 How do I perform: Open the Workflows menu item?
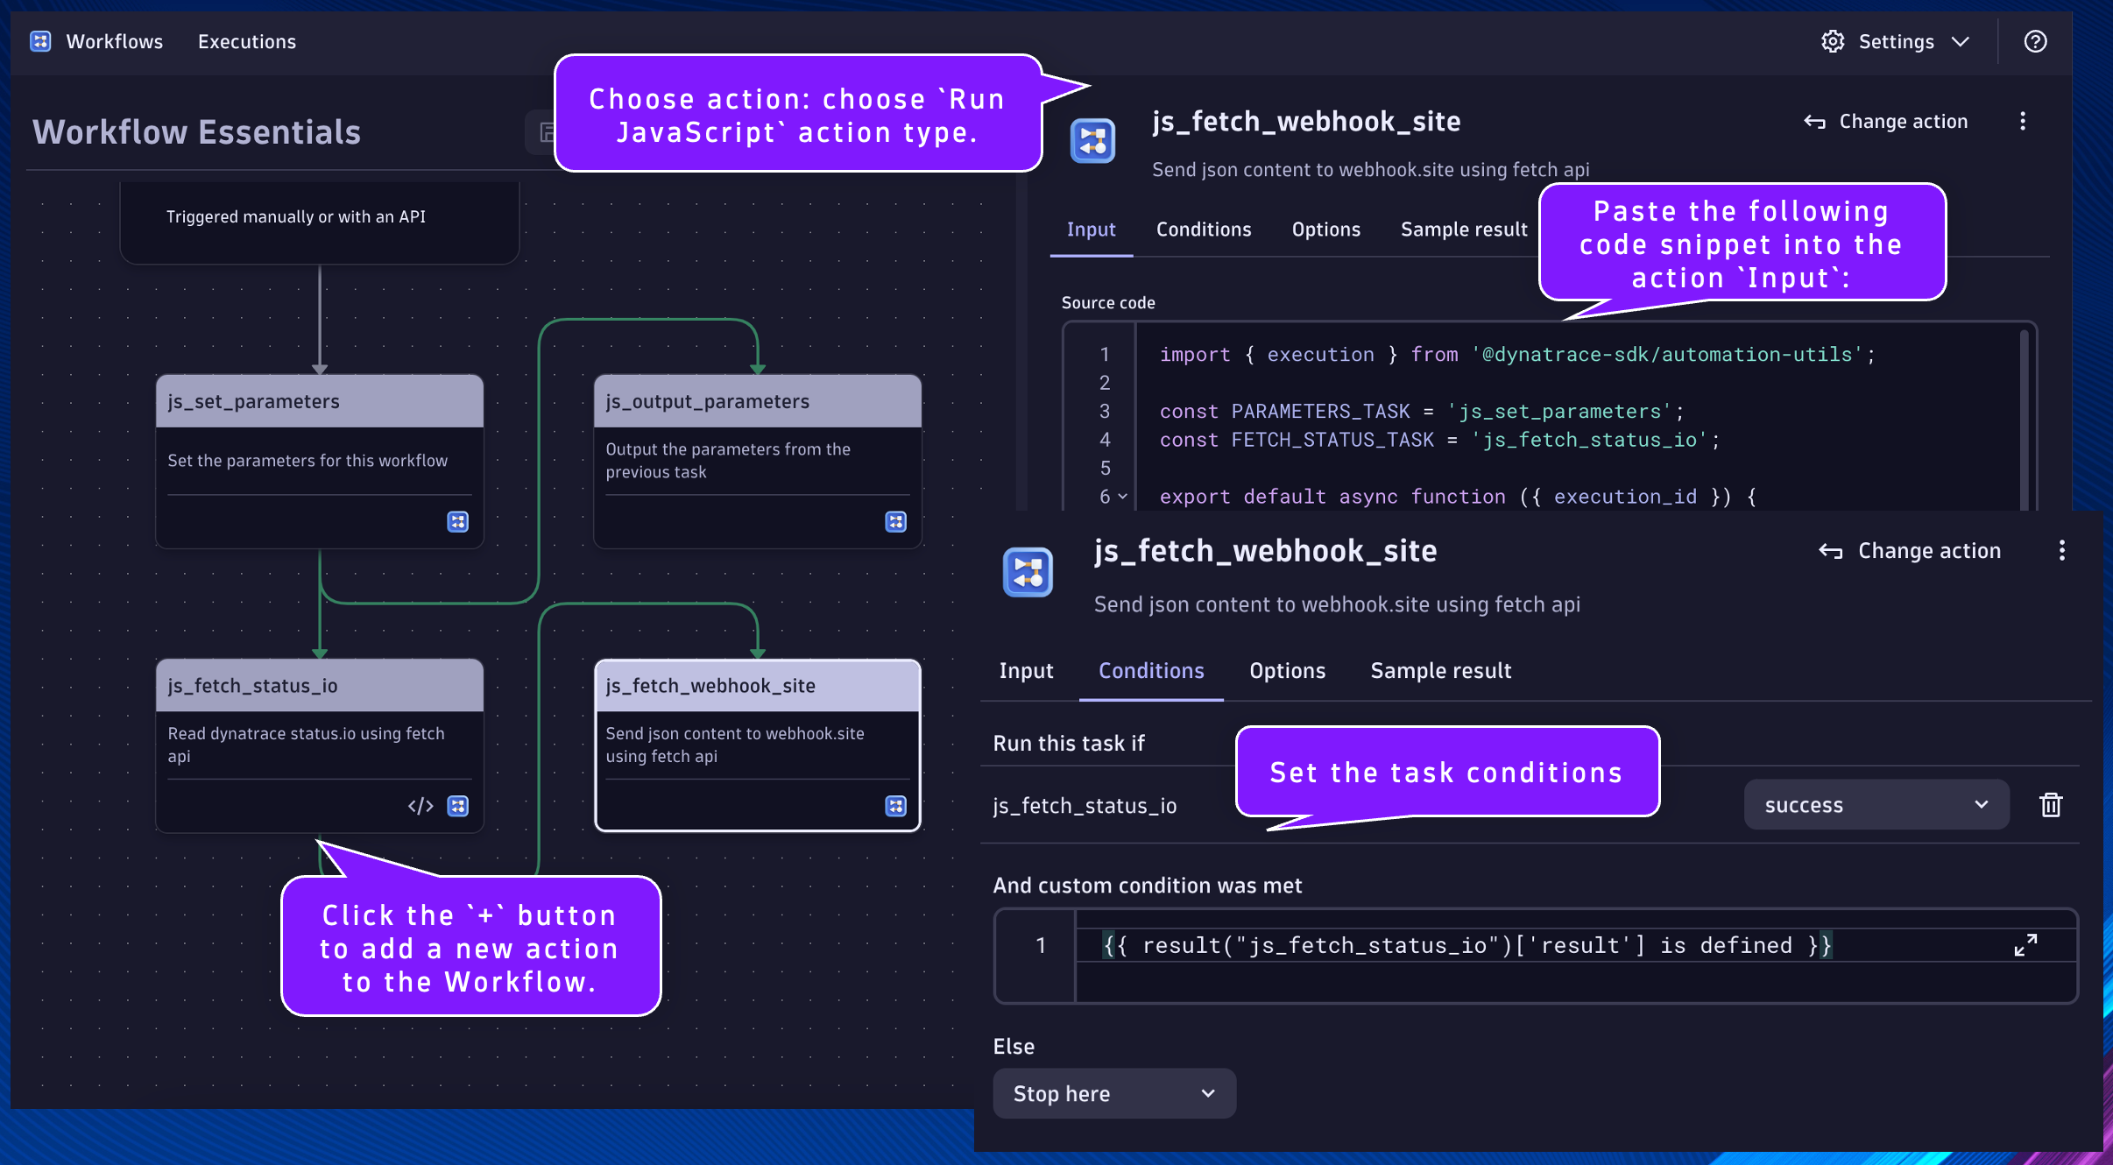tap(115, 41)
